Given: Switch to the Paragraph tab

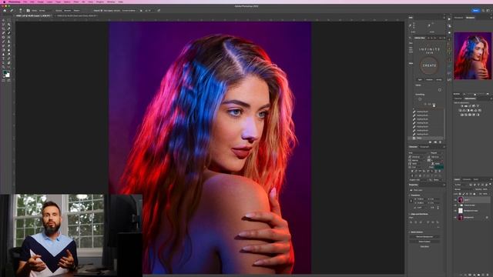Looking at the screenshot, I should [x=424, y=147].
